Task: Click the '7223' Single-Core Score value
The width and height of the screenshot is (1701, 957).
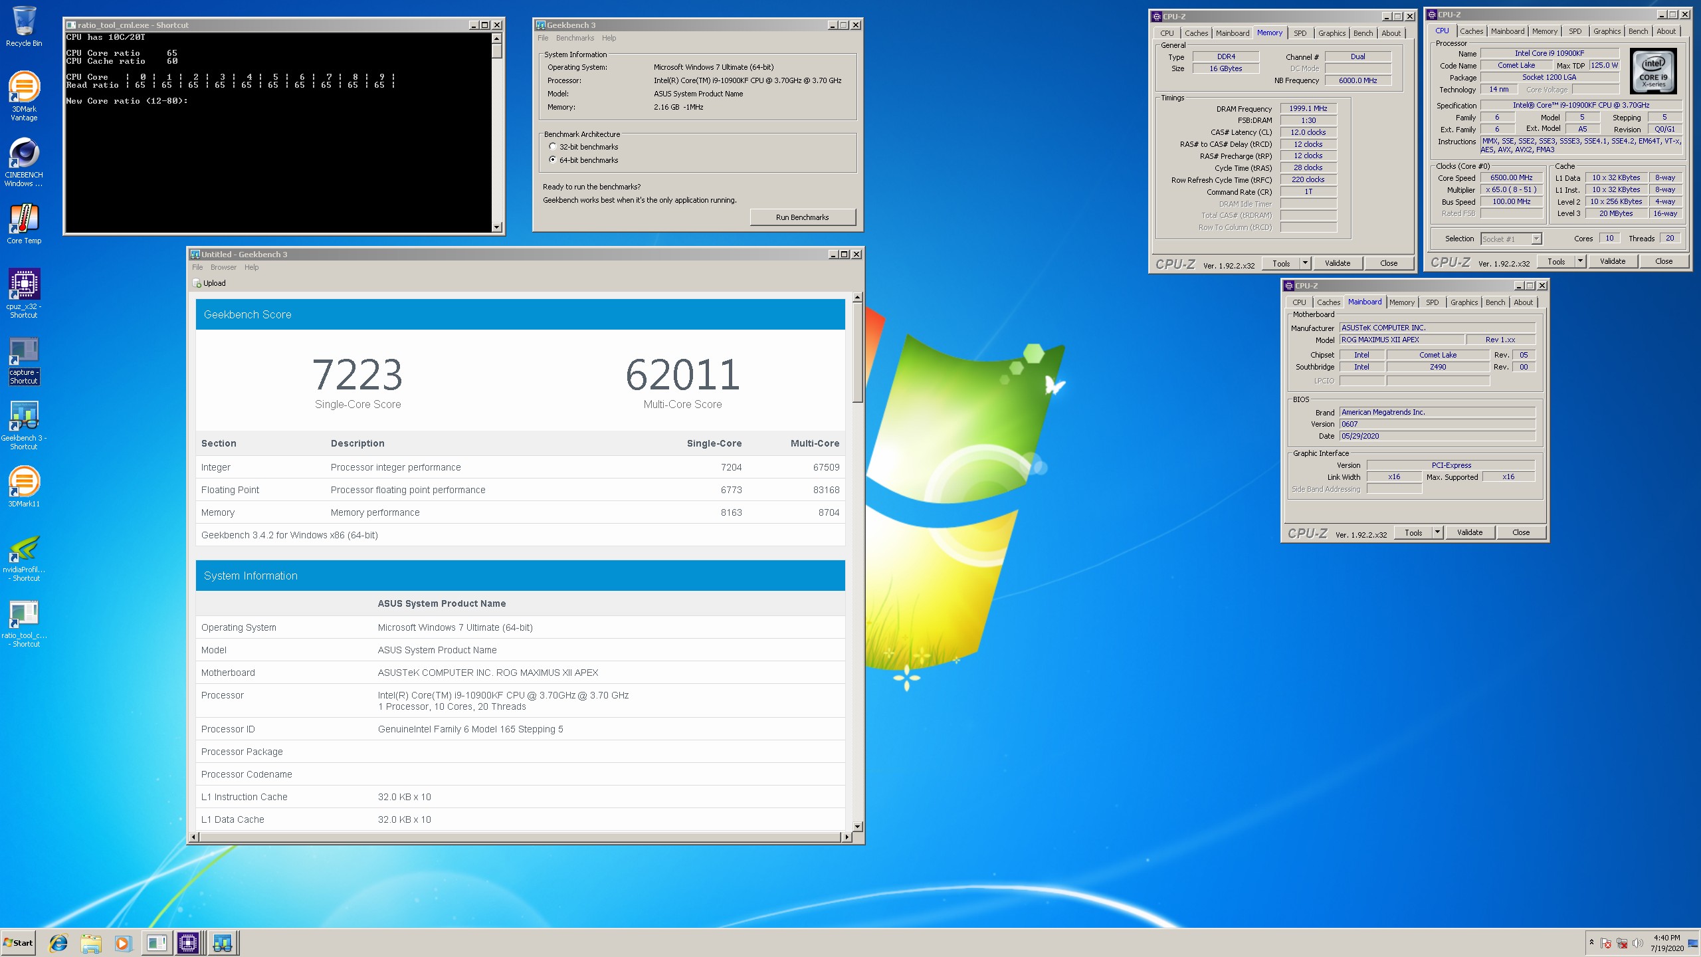Action: coord(357,375)
